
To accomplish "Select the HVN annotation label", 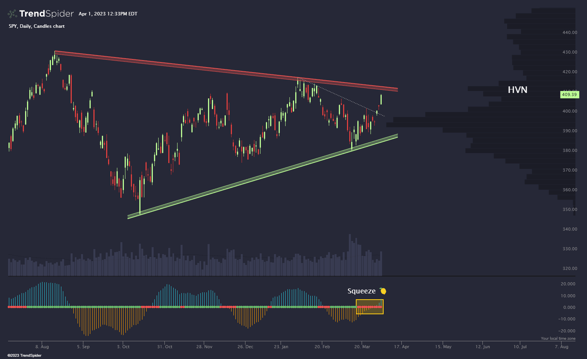I will pos(517,90).
